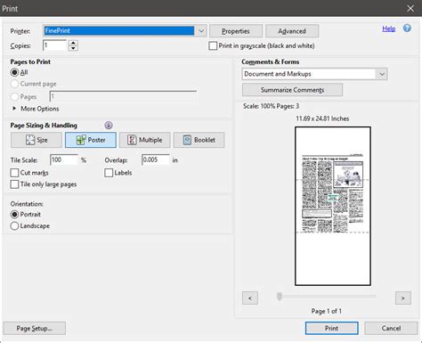The image size is (422, 343).
Task: Close the Print dialog window
Action: [410, 8]
